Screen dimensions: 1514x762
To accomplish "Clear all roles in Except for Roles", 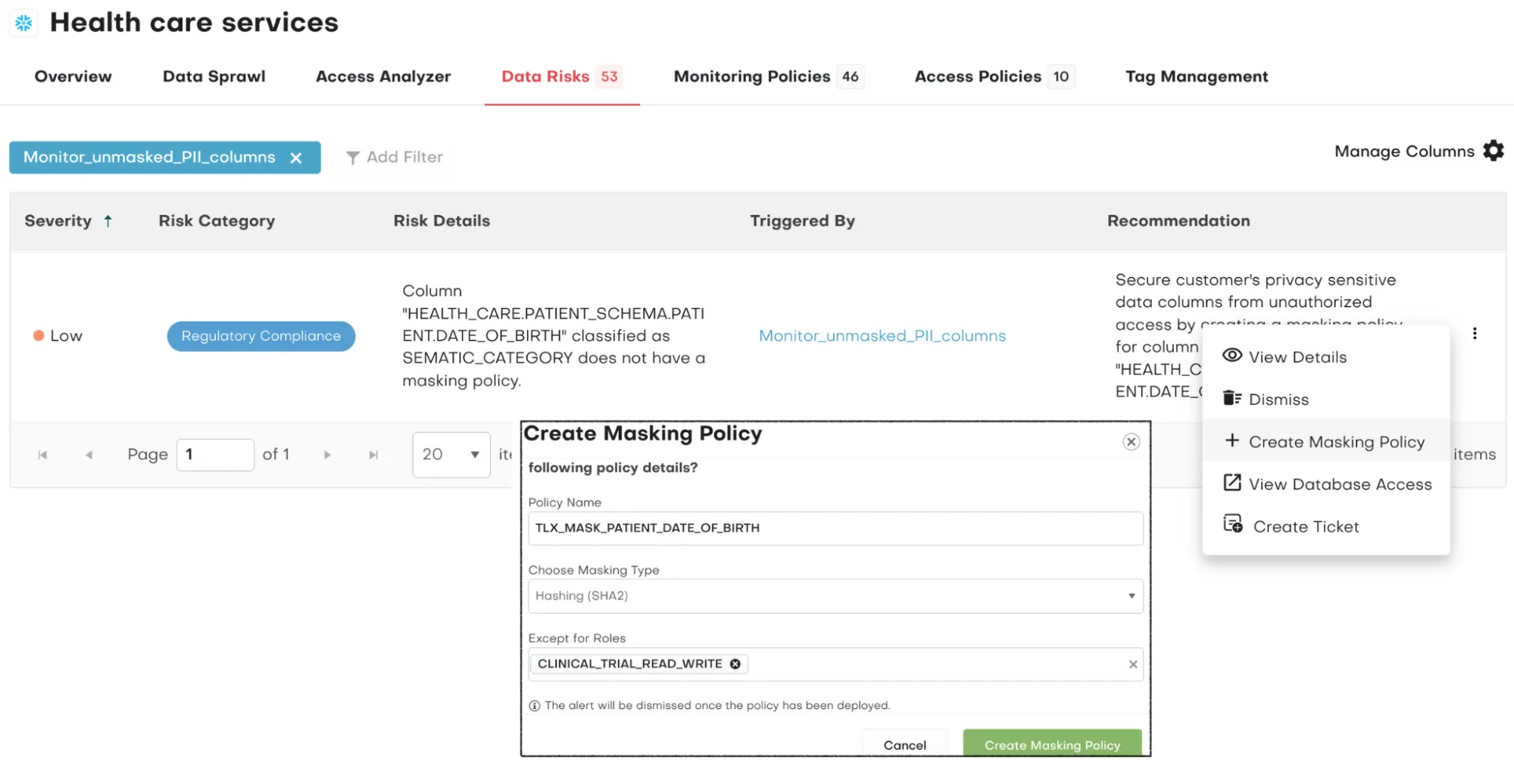I will coord(1132,664).
